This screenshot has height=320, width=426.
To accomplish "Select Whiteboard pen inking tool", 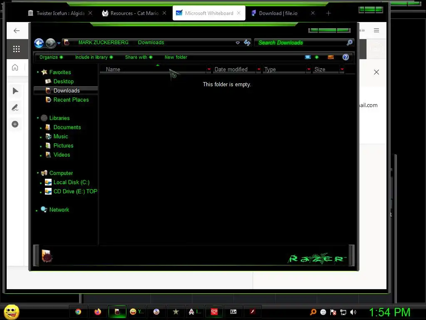I will [x=15, y=108].
